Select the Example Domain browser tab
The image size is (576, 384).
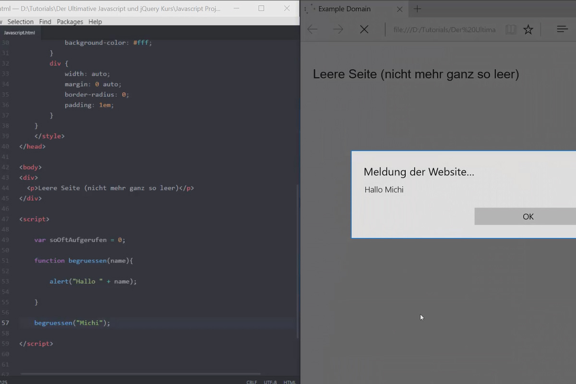click(354, 9)
